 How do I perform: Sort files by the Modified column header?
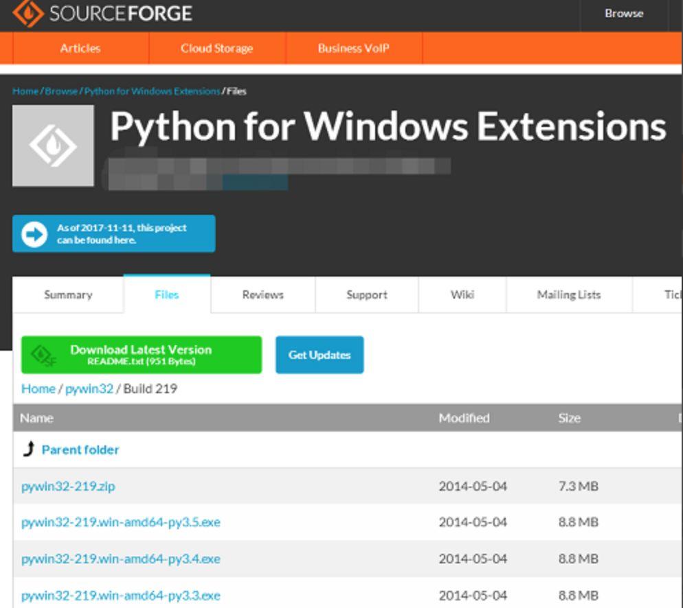pyautogui.click(x=464, y=418)
